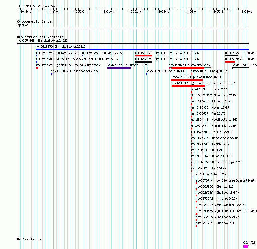
Task: Click nsv5613903 (Ebert2021) label
Action: click(165, 71)
